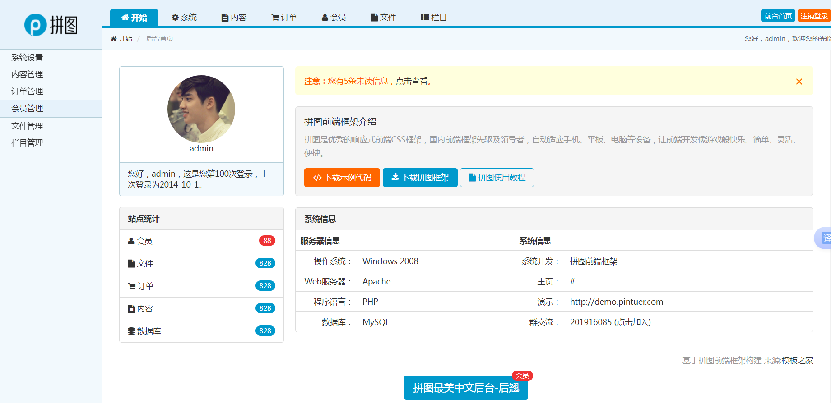Click the admin avatar photo
Image resolution: width=831 pixels, height=403 pixels.
tap(201, 109)
